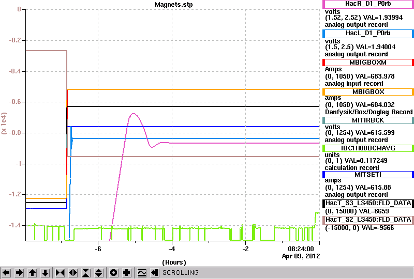Click the Apr 09, 2012 date label

click(x=301, y=256)
